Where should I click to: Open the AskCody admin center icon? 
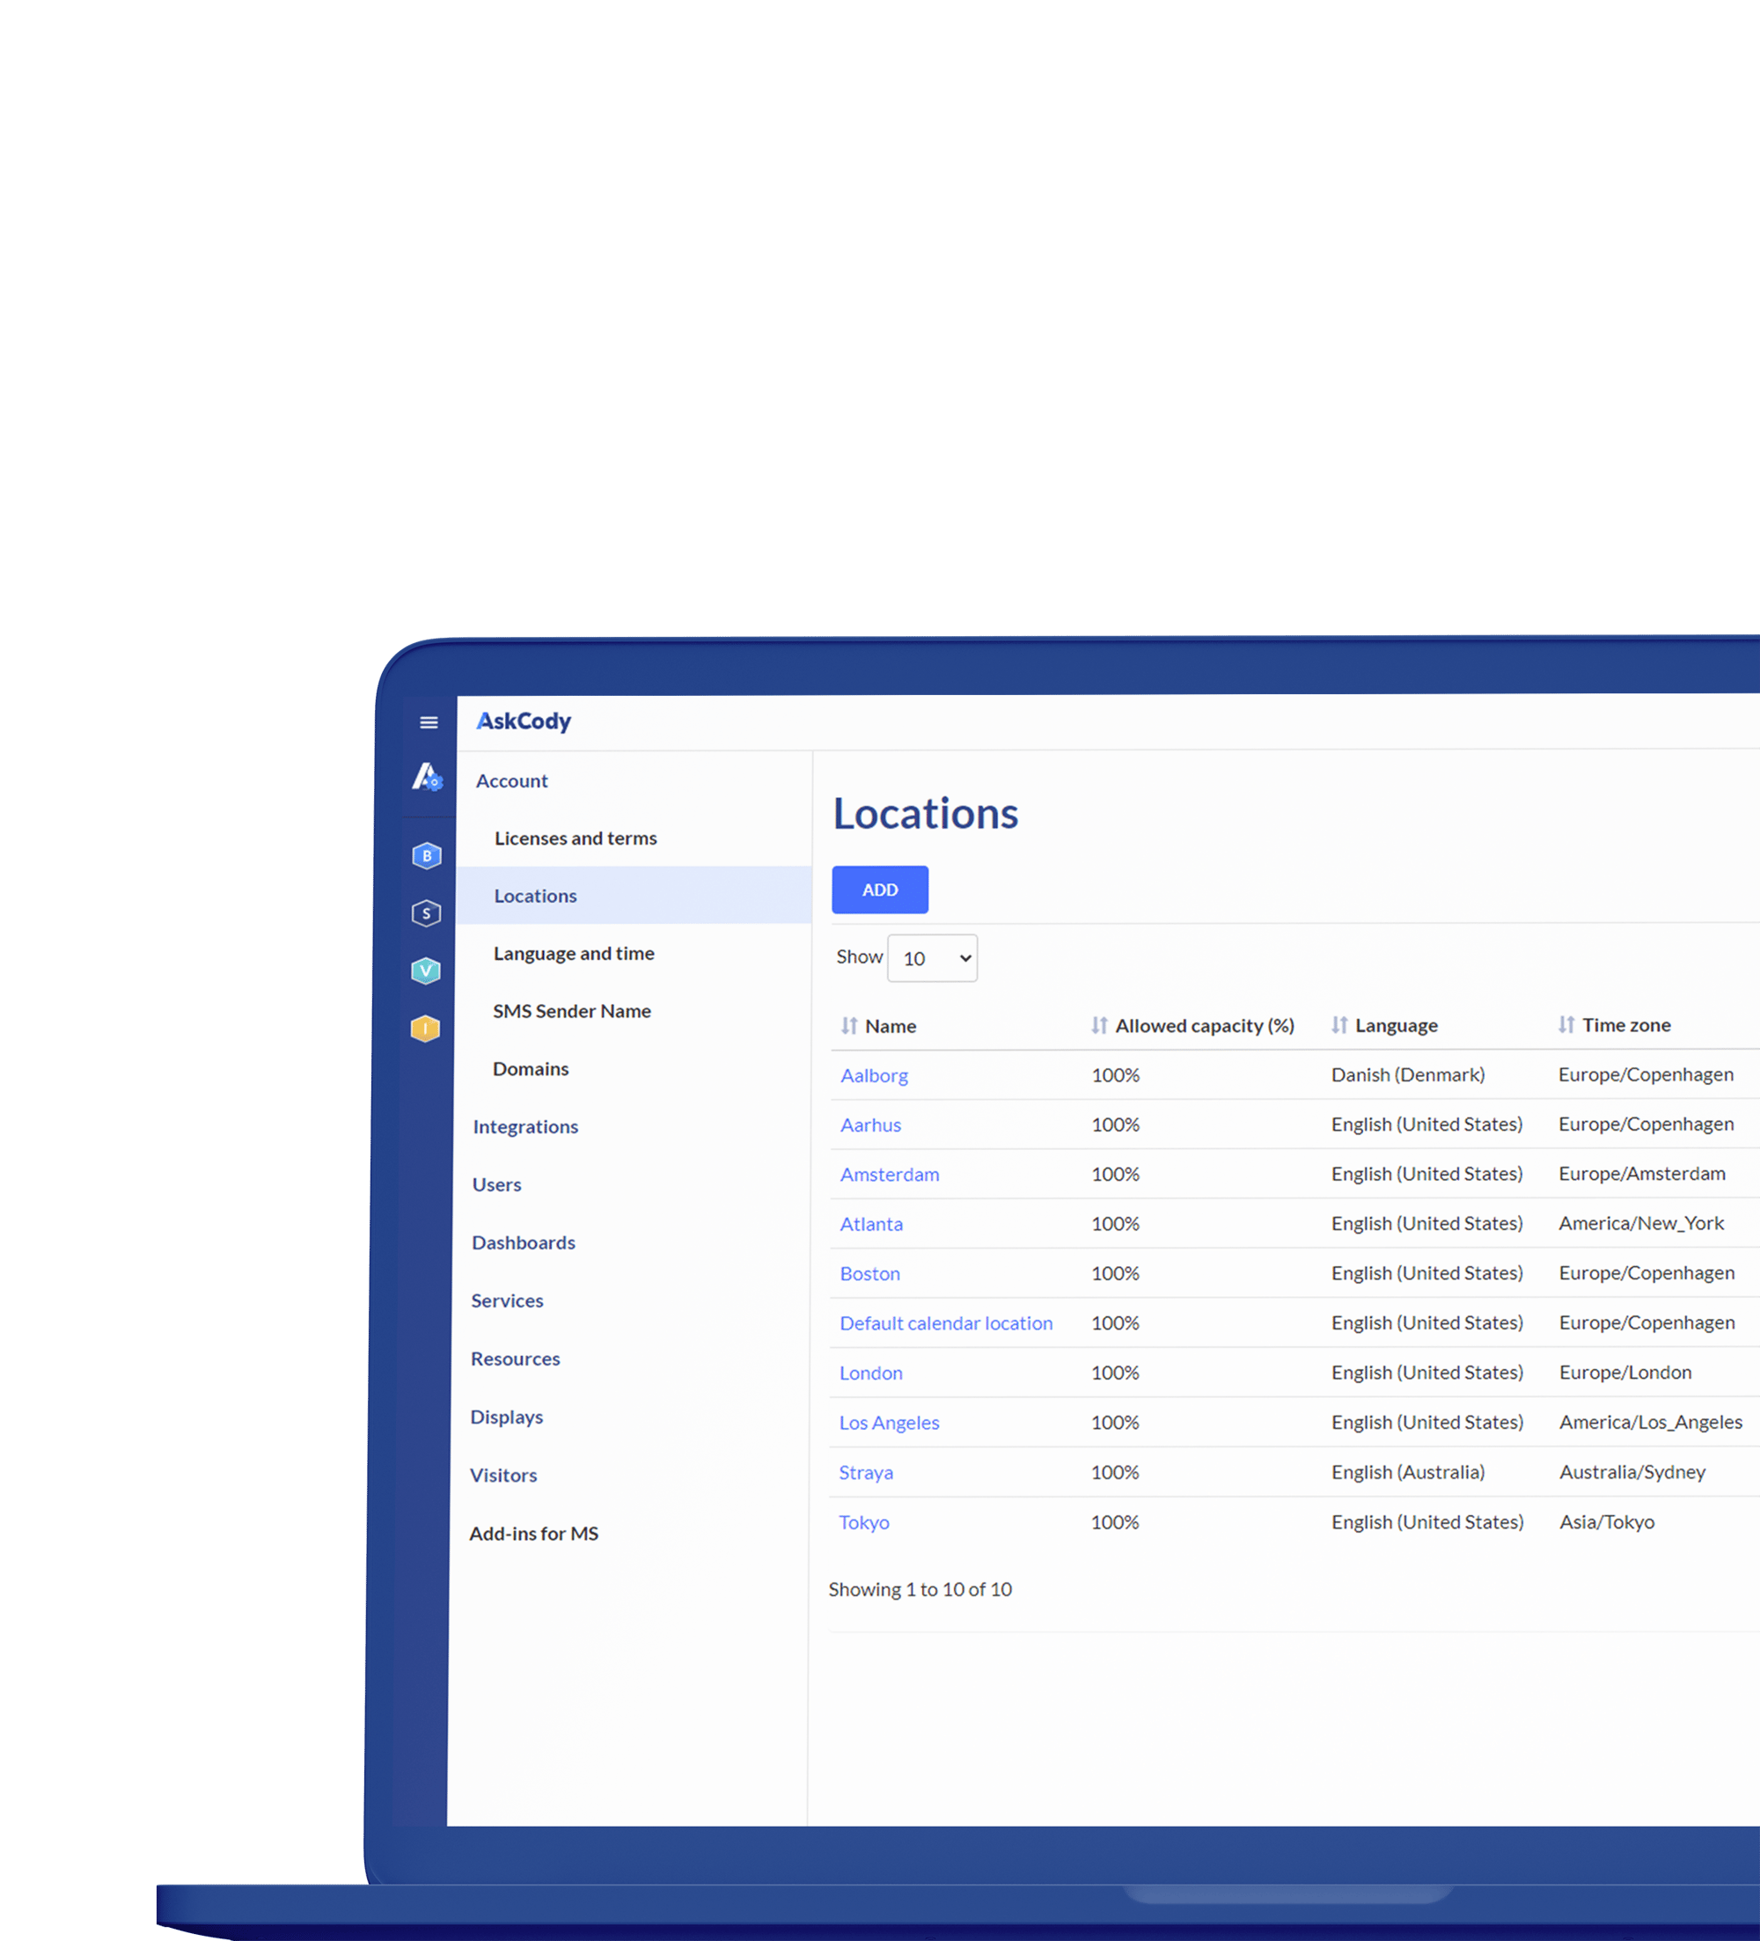point(428,777)
